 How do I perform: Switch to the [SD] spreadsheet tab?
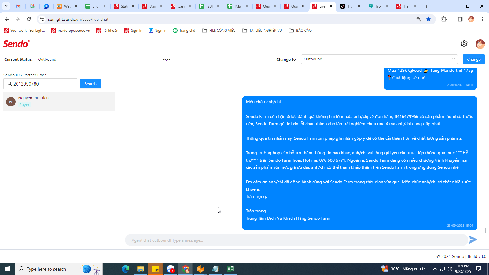pyautogui.click(x=209, y=6)
